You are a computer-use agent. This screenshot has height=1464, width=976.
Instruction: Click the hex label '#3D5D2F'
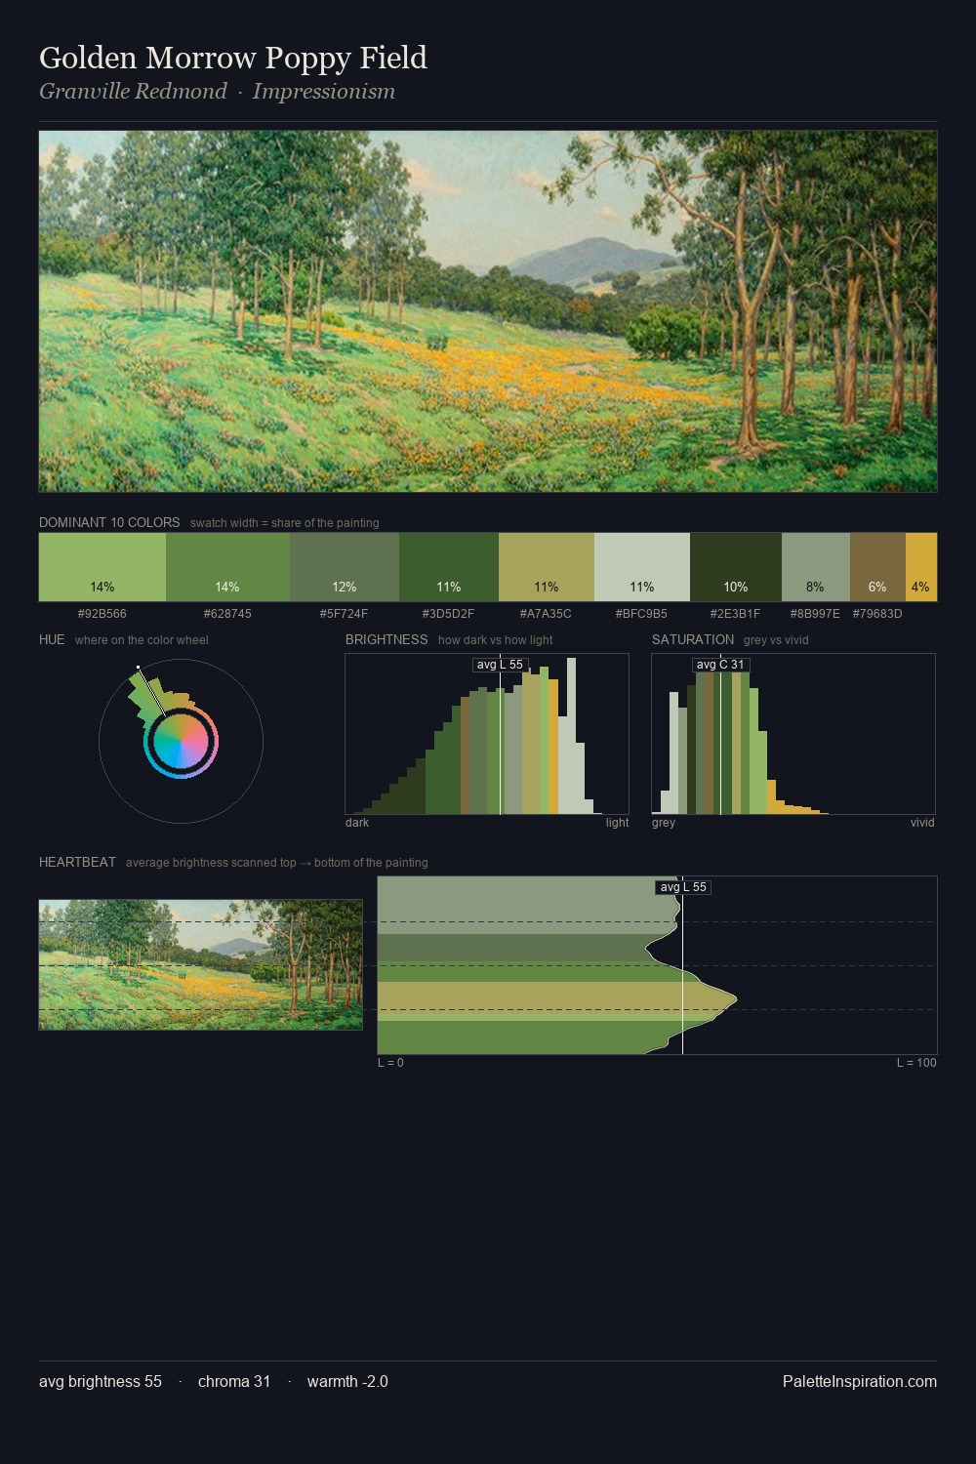coord(449,614)
